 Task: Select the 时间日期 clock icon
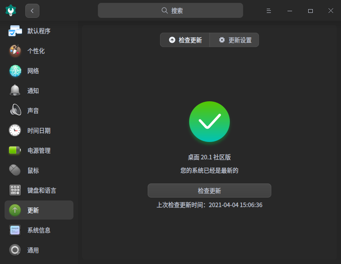tap(15, 130)
